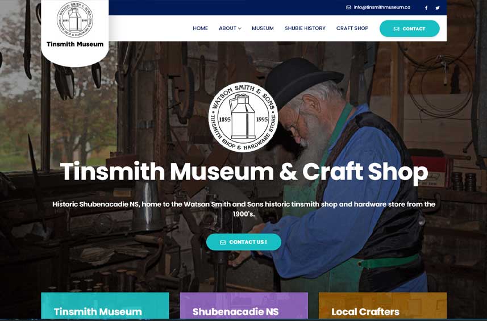The image size is (487, 321).
Task: Click the Tinsmith Museum logo in header
Action: [75, 19]
